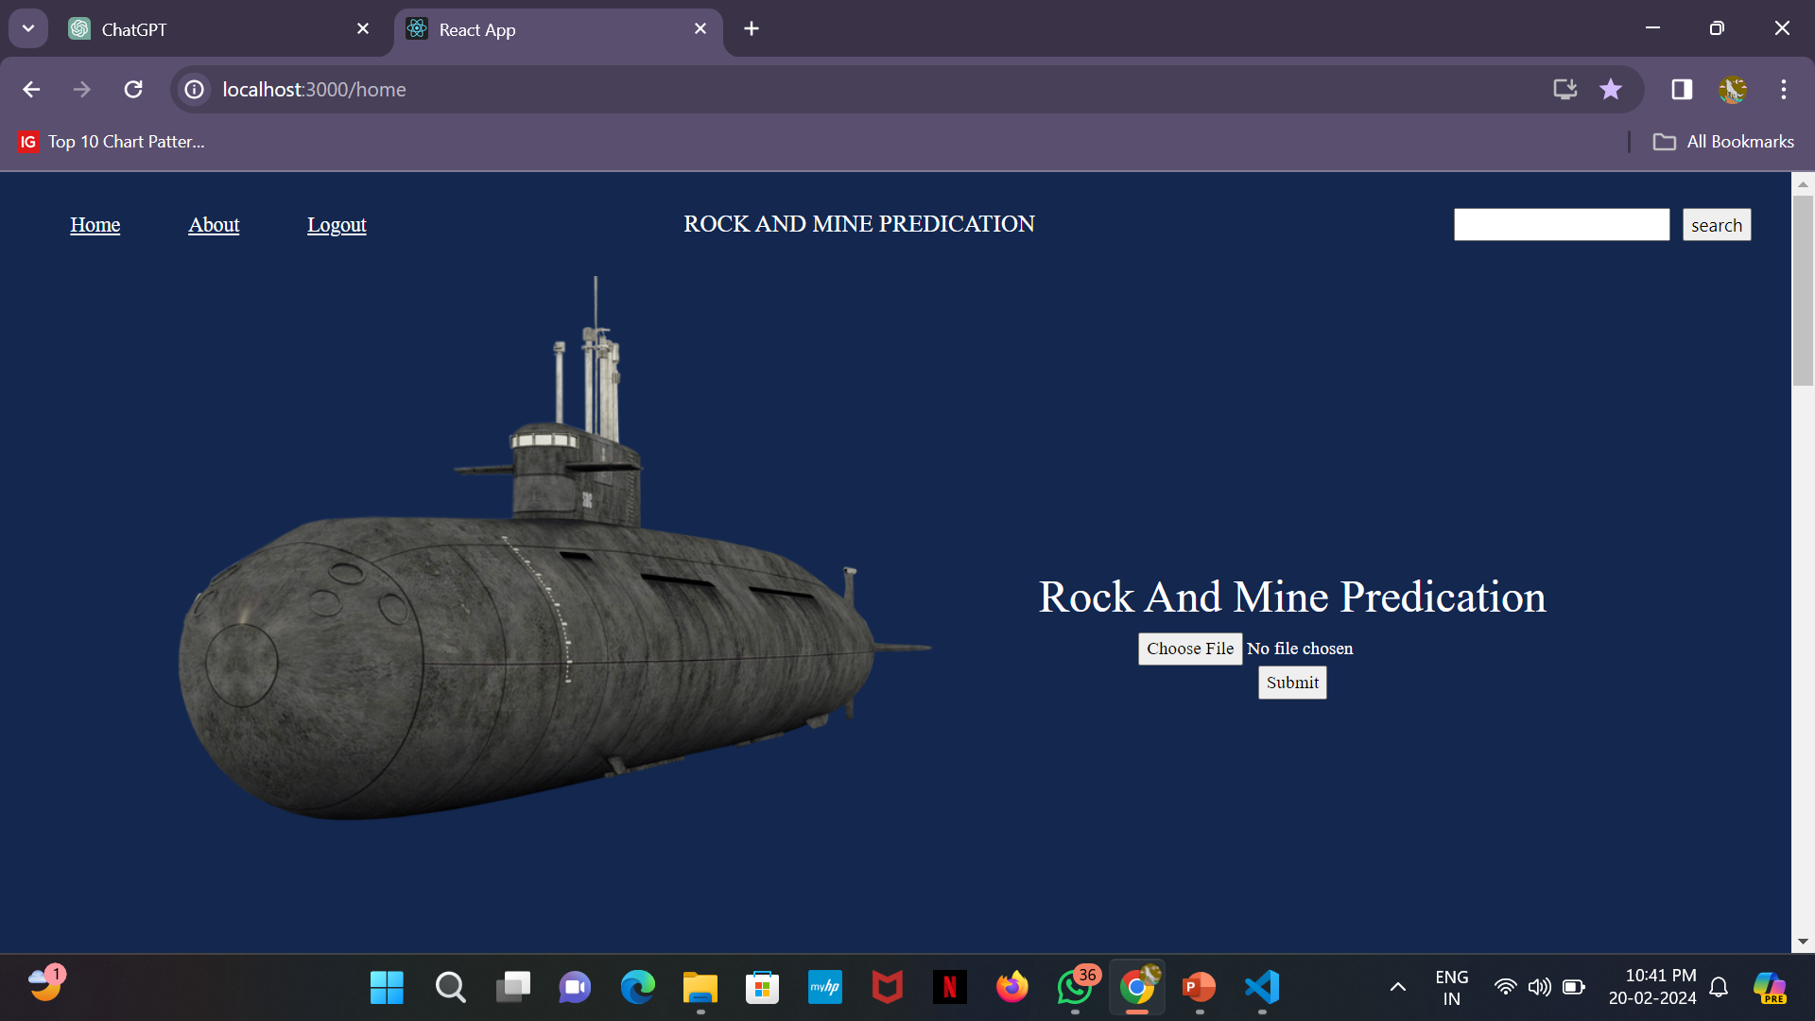Image resolution: width=1815 pixels, height=1021 pixels.
Task: Click the vertical scrollbar thumb
Action: coord(1803,288)
